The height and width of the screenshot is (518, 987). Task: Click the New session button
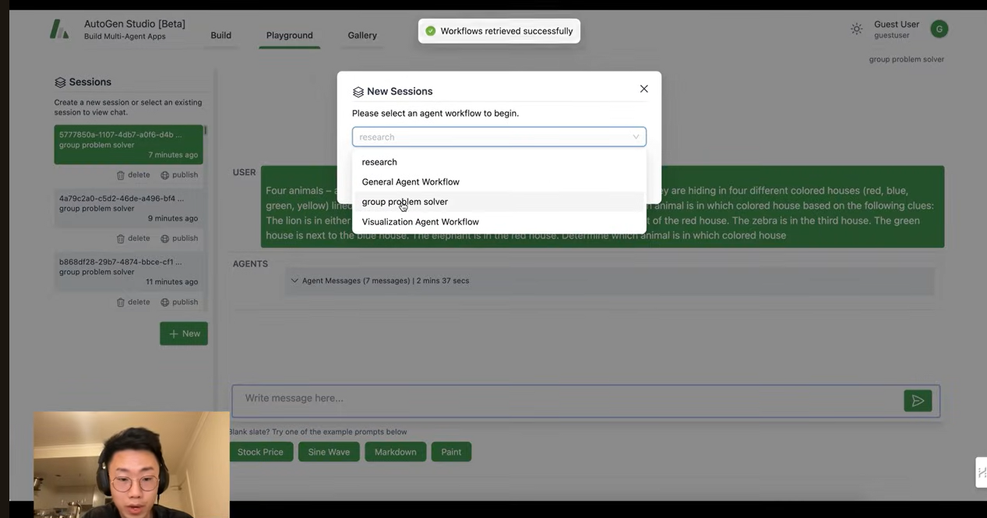click(184, 333)
